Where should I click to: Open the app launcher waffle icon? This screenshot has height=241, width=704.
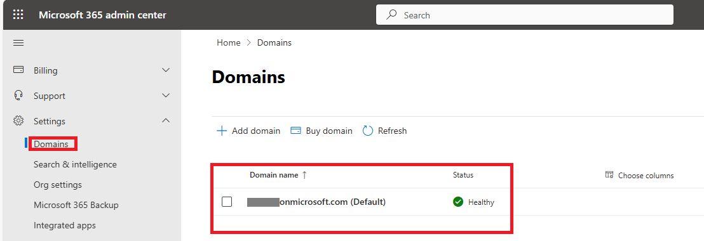point(18,15)
